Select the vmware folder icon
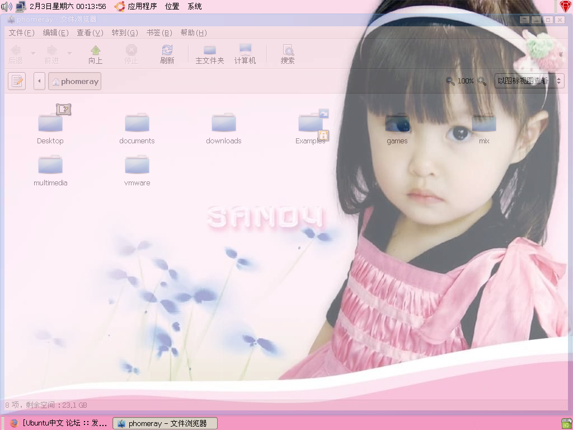This screenshot has width=573, height=430. [x=137, y=164]
